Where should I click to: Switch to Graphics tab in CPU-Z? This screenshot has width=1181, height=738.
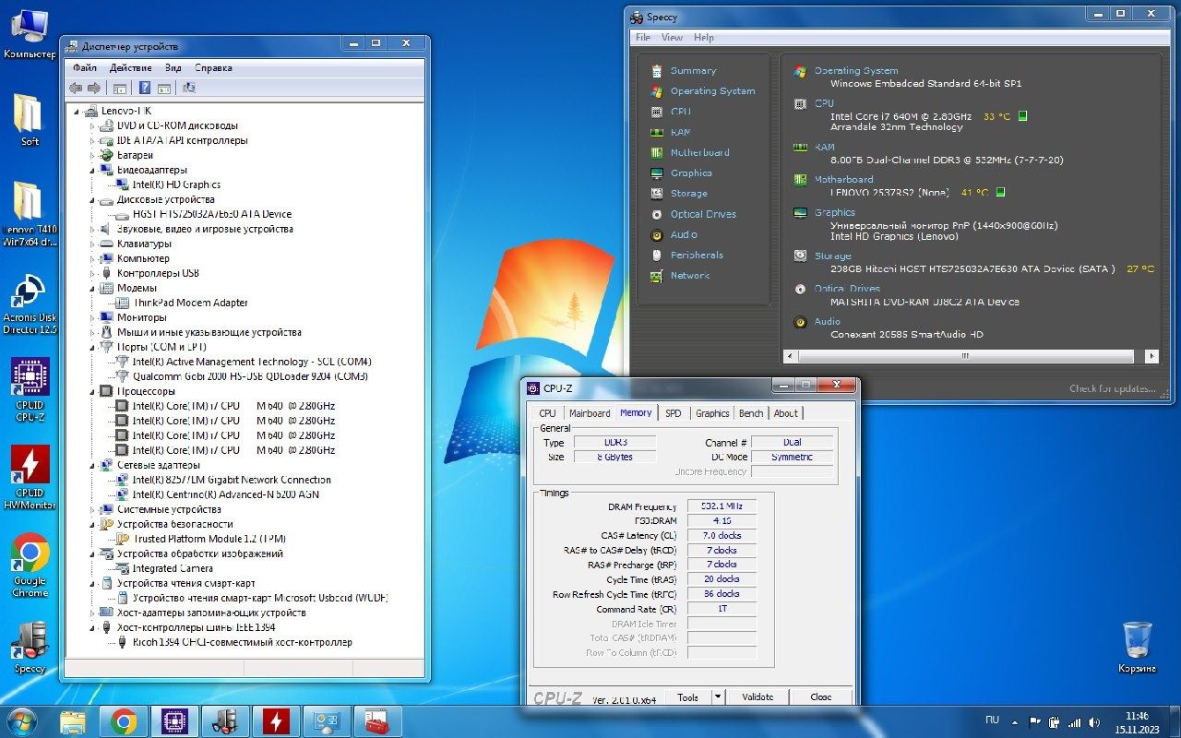click(x=712, y=413)
